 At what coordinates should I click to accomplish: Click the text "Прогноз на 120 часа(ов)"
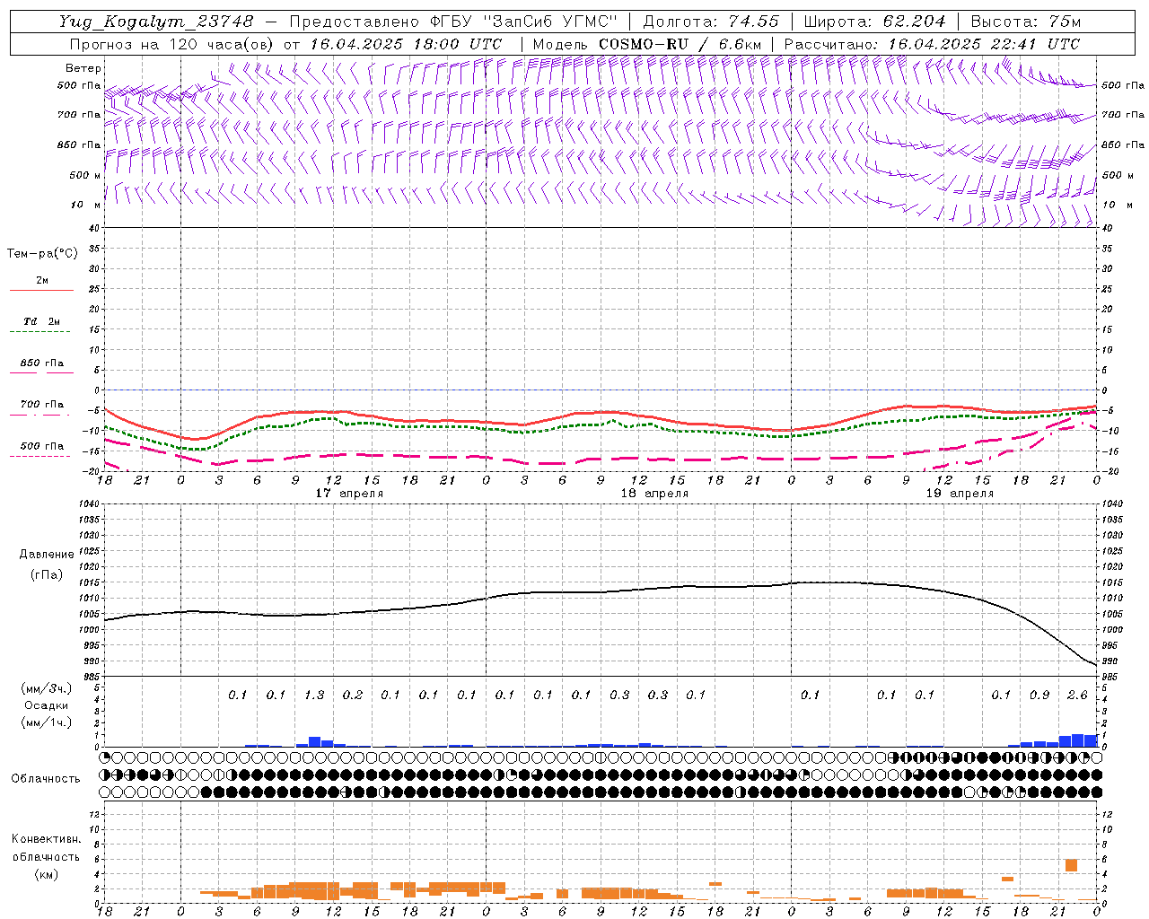point(171,44)
